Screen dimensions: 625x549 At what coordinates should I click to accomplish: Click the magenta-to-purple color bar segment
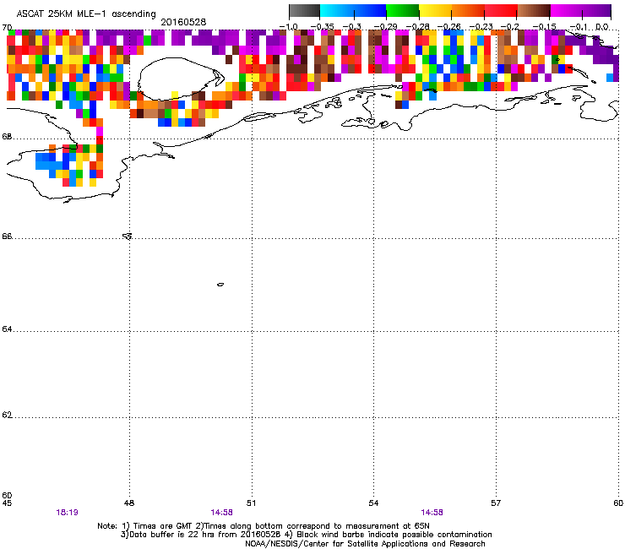click(x=580, y=10)
